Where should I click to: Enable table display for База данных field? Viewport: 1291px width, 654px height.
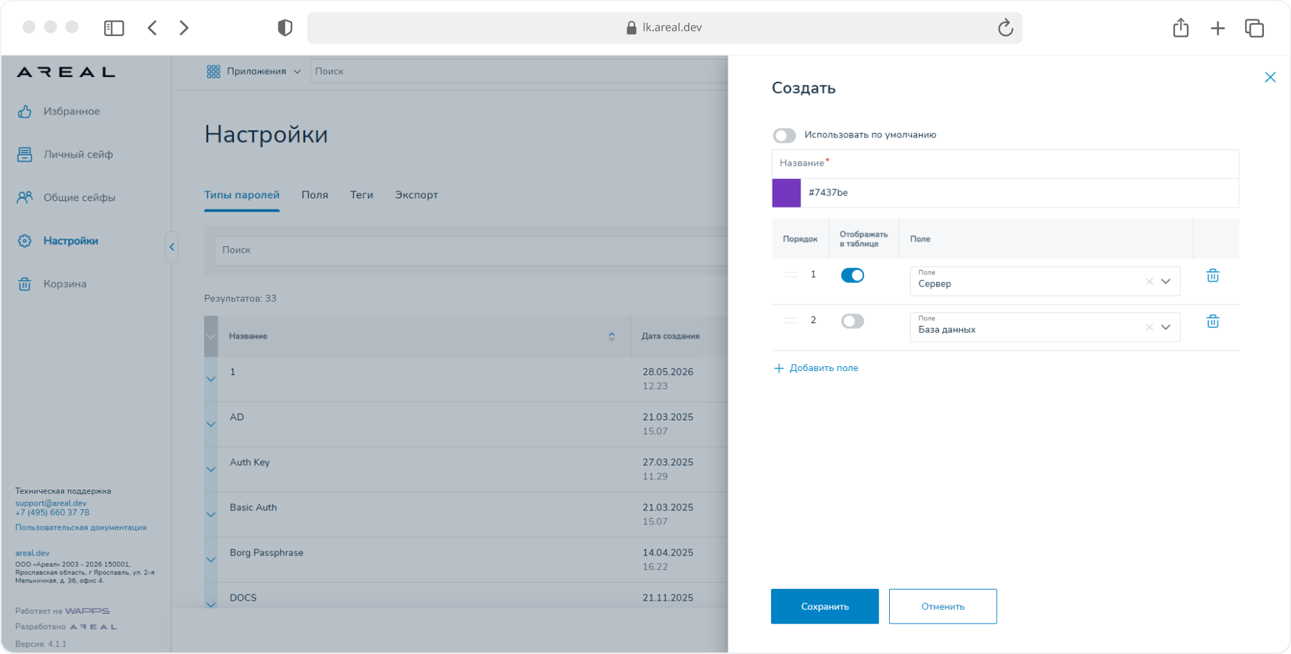[x=852, y=321]
